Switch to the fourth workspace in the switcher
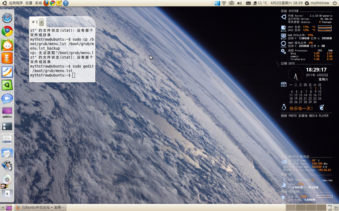 pos(322,207)
